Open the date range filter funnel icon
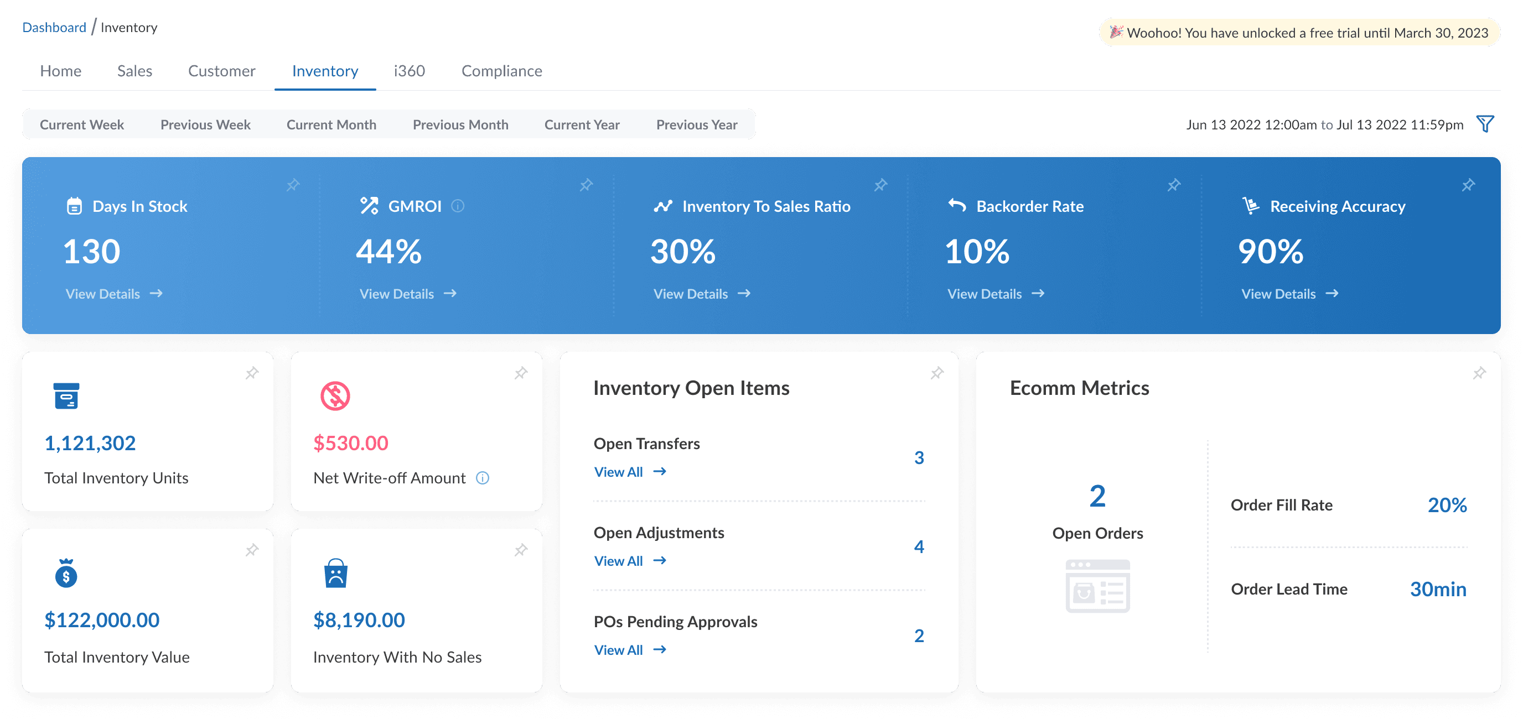The image size is (1523, 719). (x=1485, y=124)
